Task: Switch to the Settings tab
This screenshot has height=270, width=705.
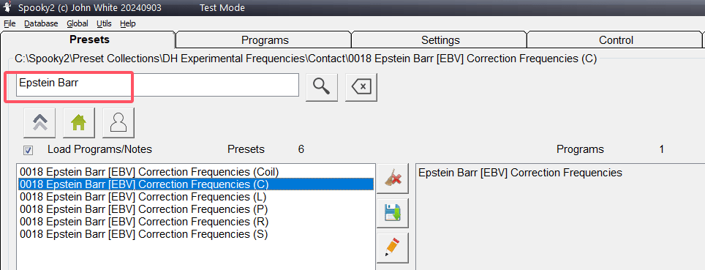Action: [x=440, y=40]
